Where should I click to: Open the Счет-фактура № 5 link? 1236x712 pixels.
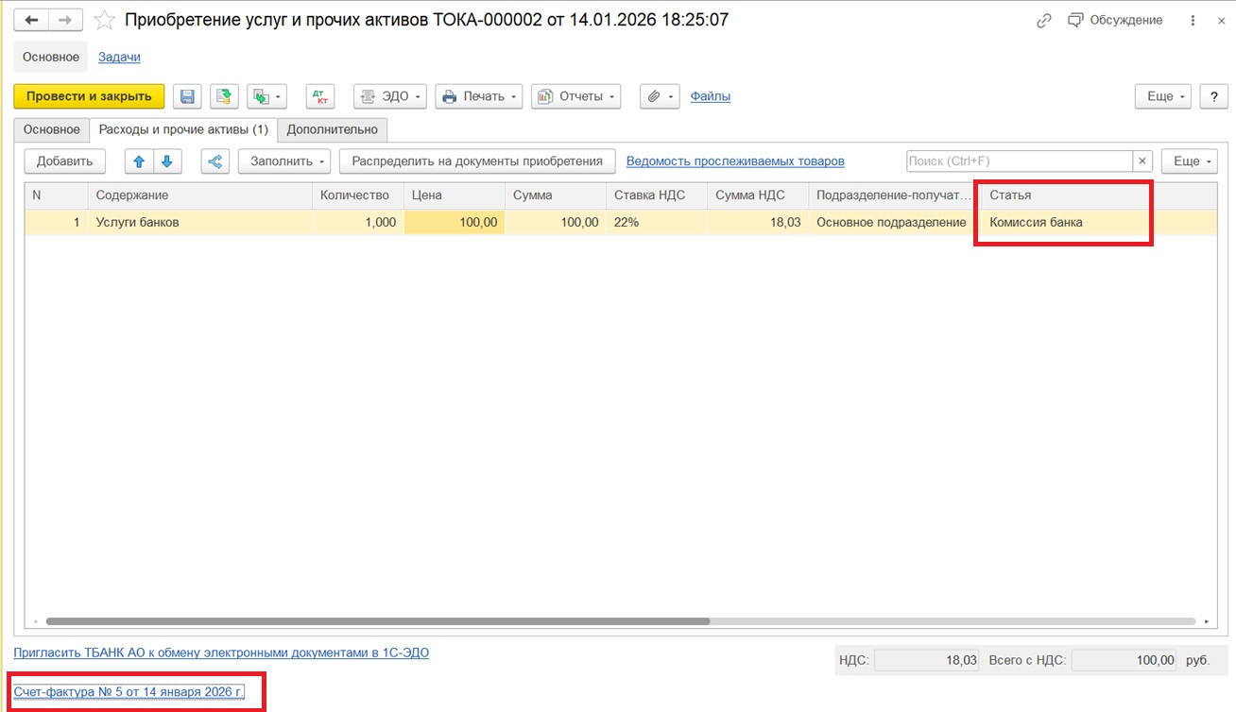click(x=129, y=692)
